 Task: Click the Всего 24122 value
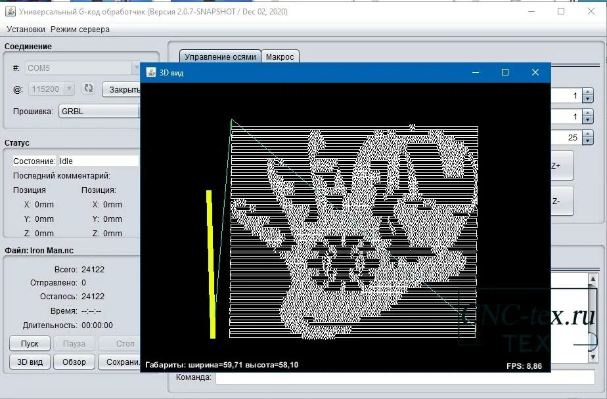click(93, 270)
